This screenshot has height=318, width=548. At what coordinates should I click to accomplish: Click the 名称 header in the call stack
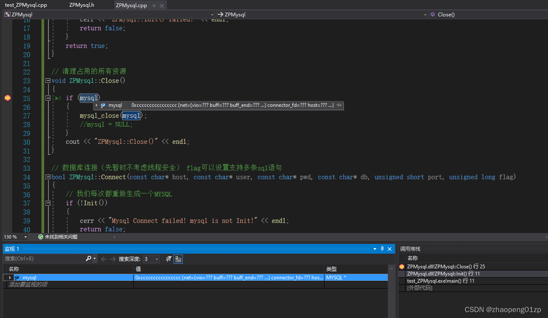click(x=413, y=258)
